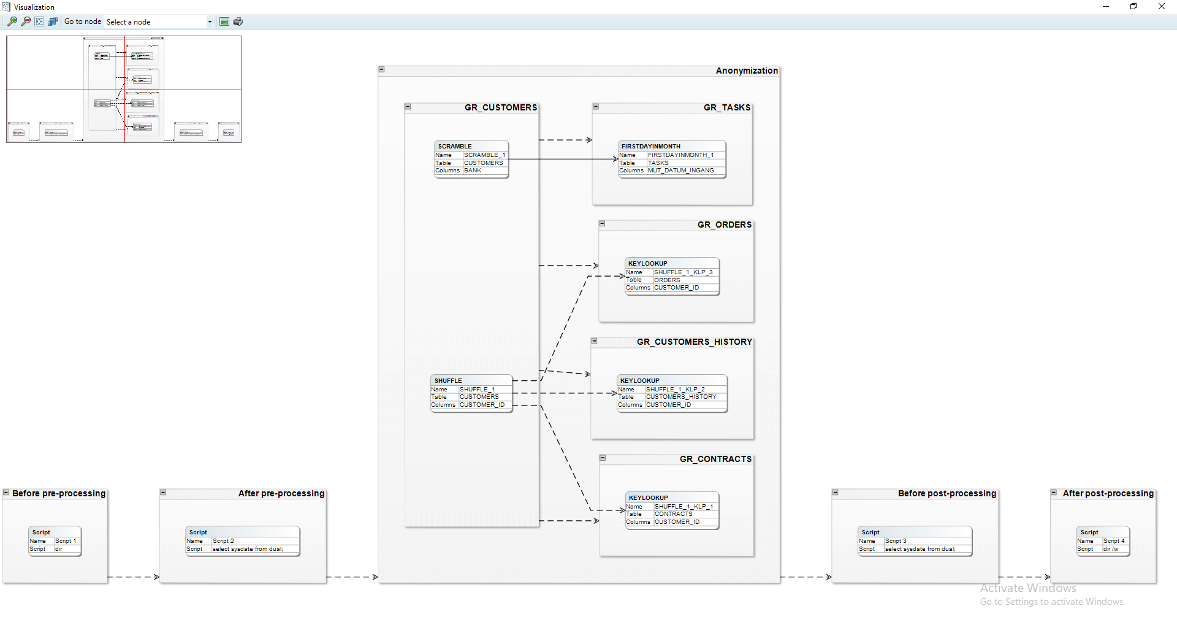Collapse the Before pre-processing group

5,491
